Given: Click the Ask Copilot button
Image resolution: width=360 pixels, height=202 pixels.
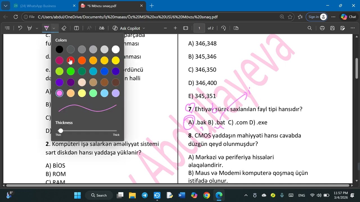Looking at the screenshot, I should pyautogui.click(x=126, y=28).
